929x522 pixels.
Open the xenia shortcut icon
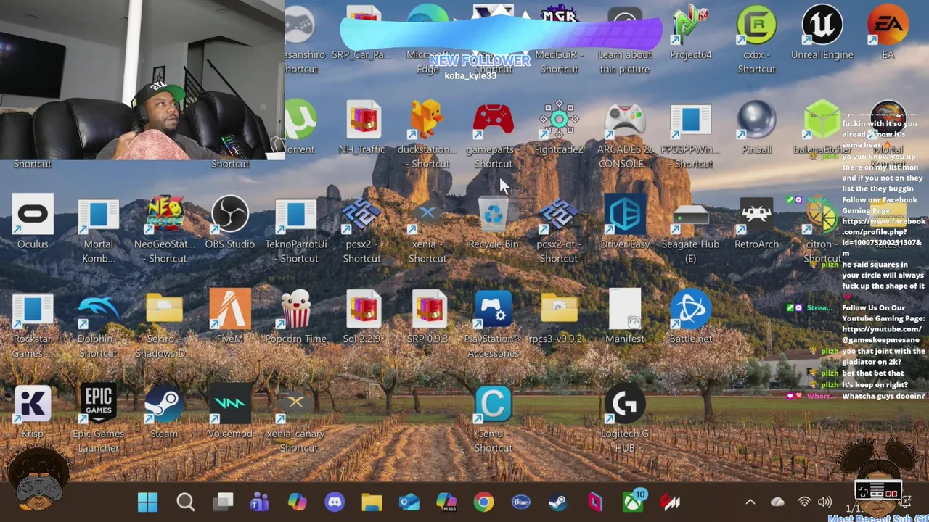427,215
